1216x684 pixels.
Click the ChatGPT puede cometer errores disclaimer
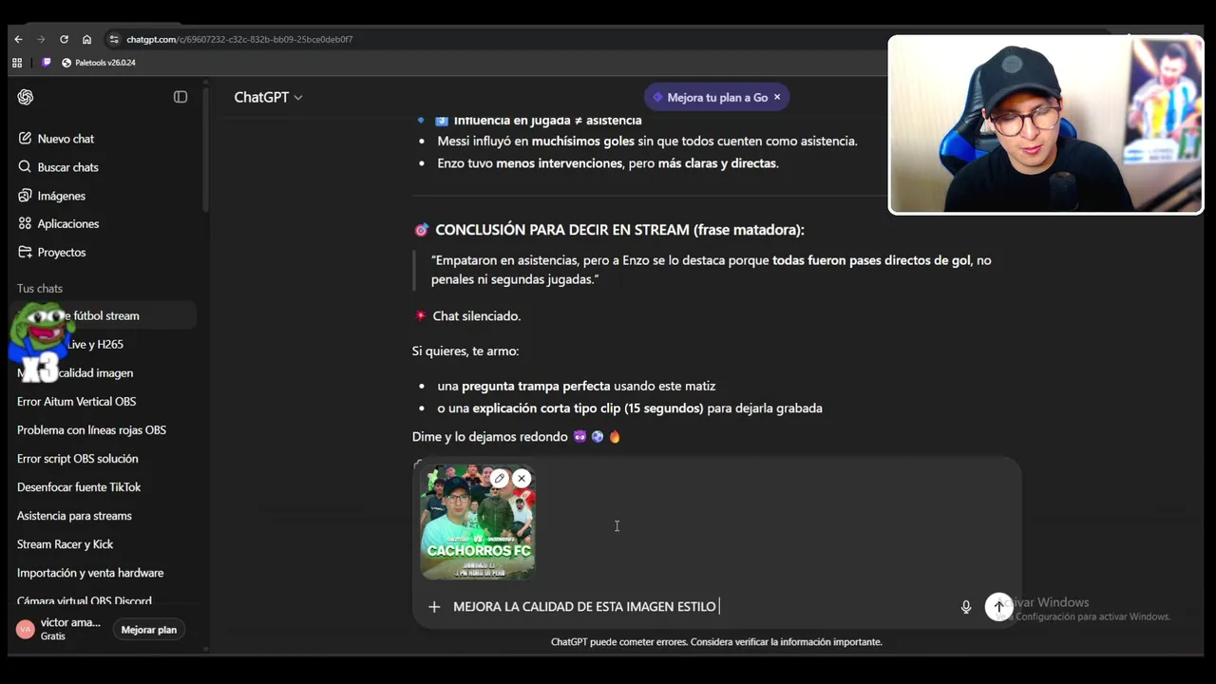(716, 642)
